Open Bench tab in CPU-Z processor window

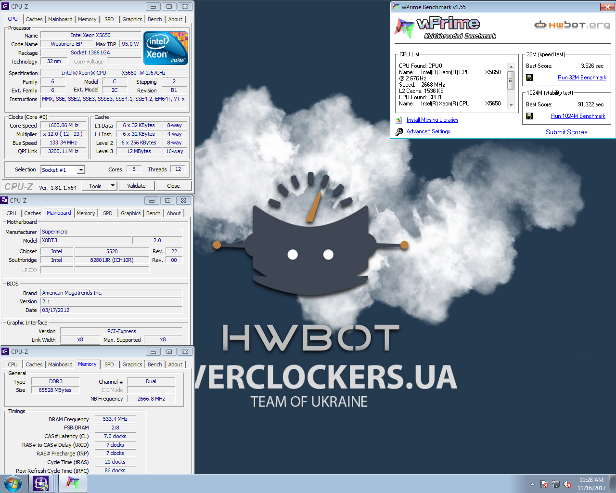pyautogui.click(x=155, y=19)
